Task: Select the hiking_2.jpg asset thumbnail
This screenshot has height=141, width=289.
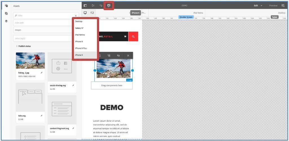Action: (30, 61)
